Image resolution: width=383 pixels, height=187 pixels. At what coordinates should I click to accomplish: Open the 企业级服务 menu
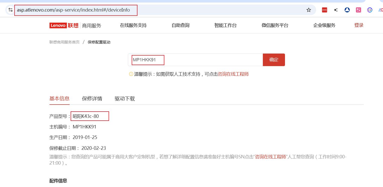tap(324, 25)
